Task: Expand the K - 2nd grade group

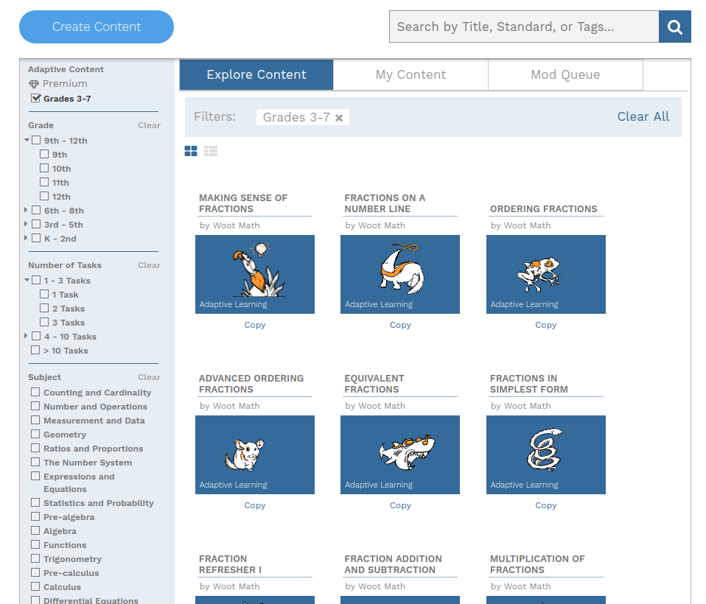Action: click(26, 238)
